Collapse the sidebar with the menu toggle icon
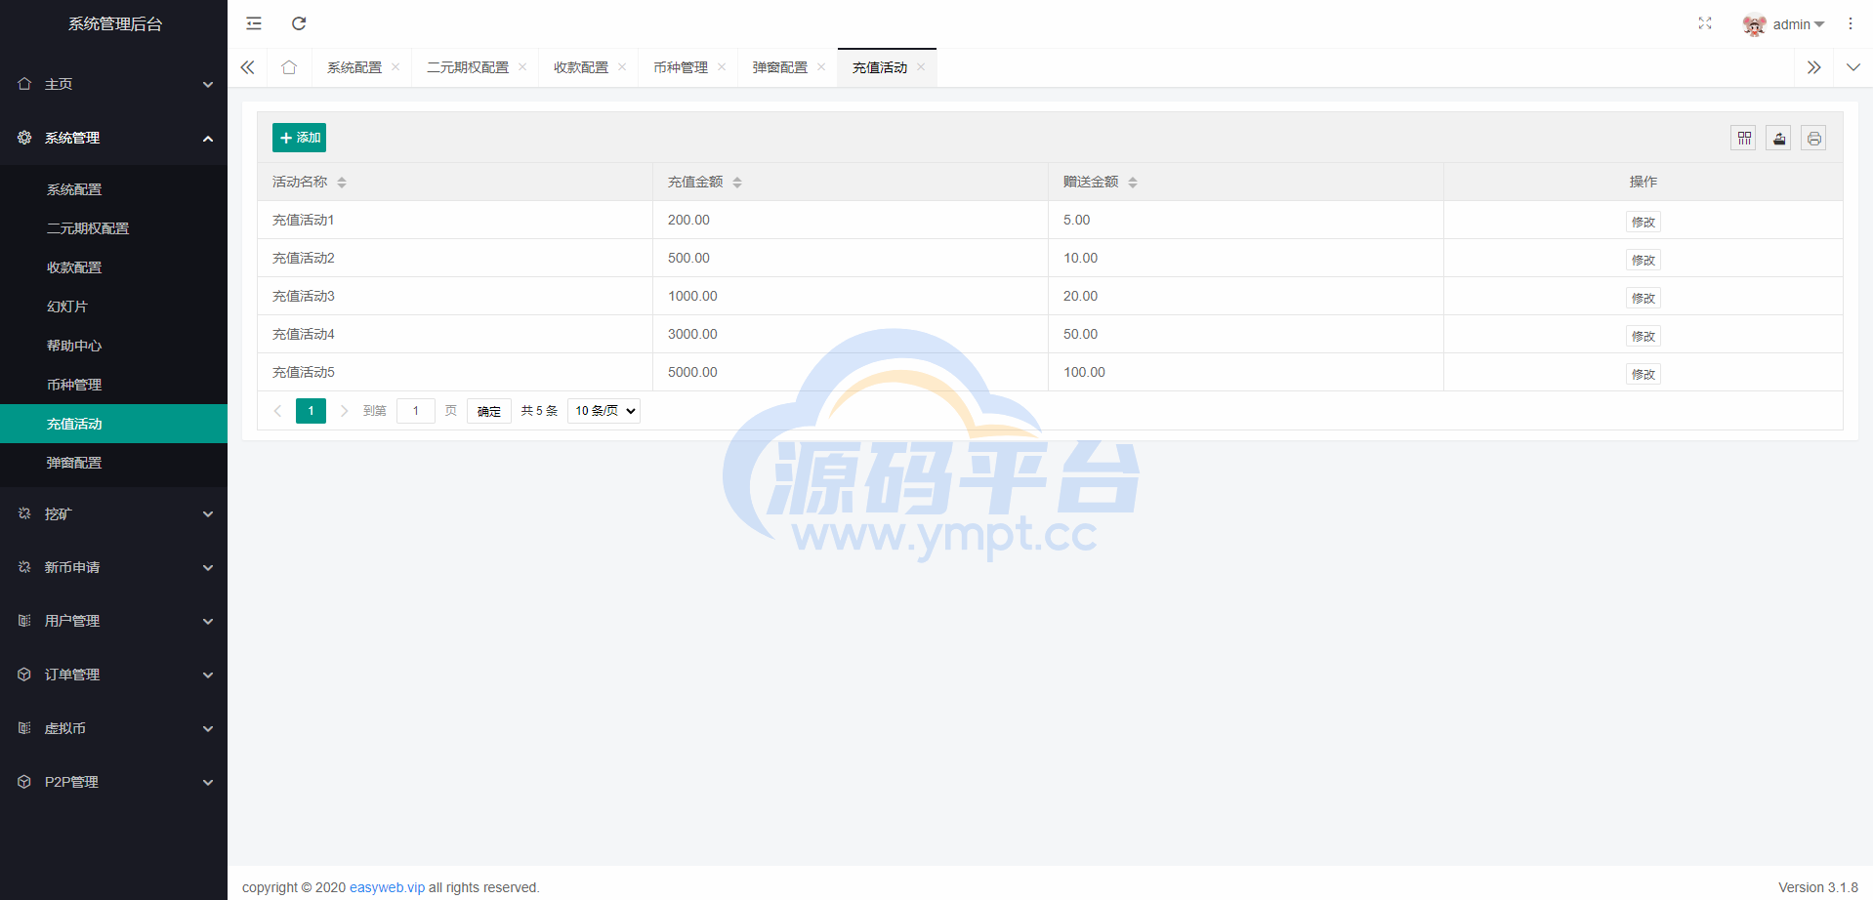 tap(254, 23)
